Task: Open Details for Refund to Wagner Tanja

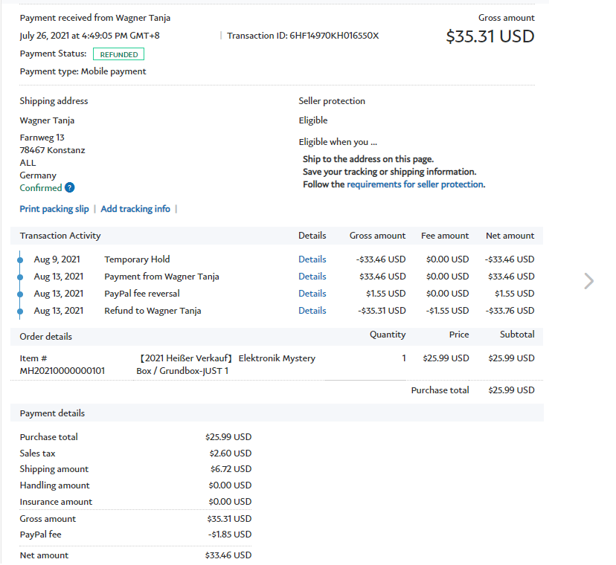Action: [x=312, y=311]
